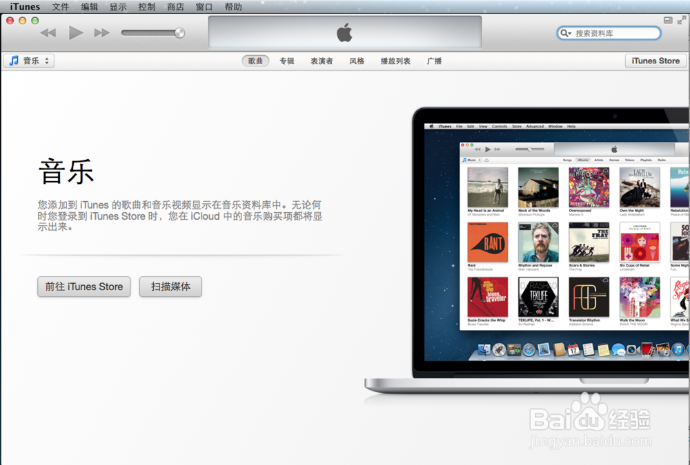Select the 专辑 tab

(x=287, y=61)
